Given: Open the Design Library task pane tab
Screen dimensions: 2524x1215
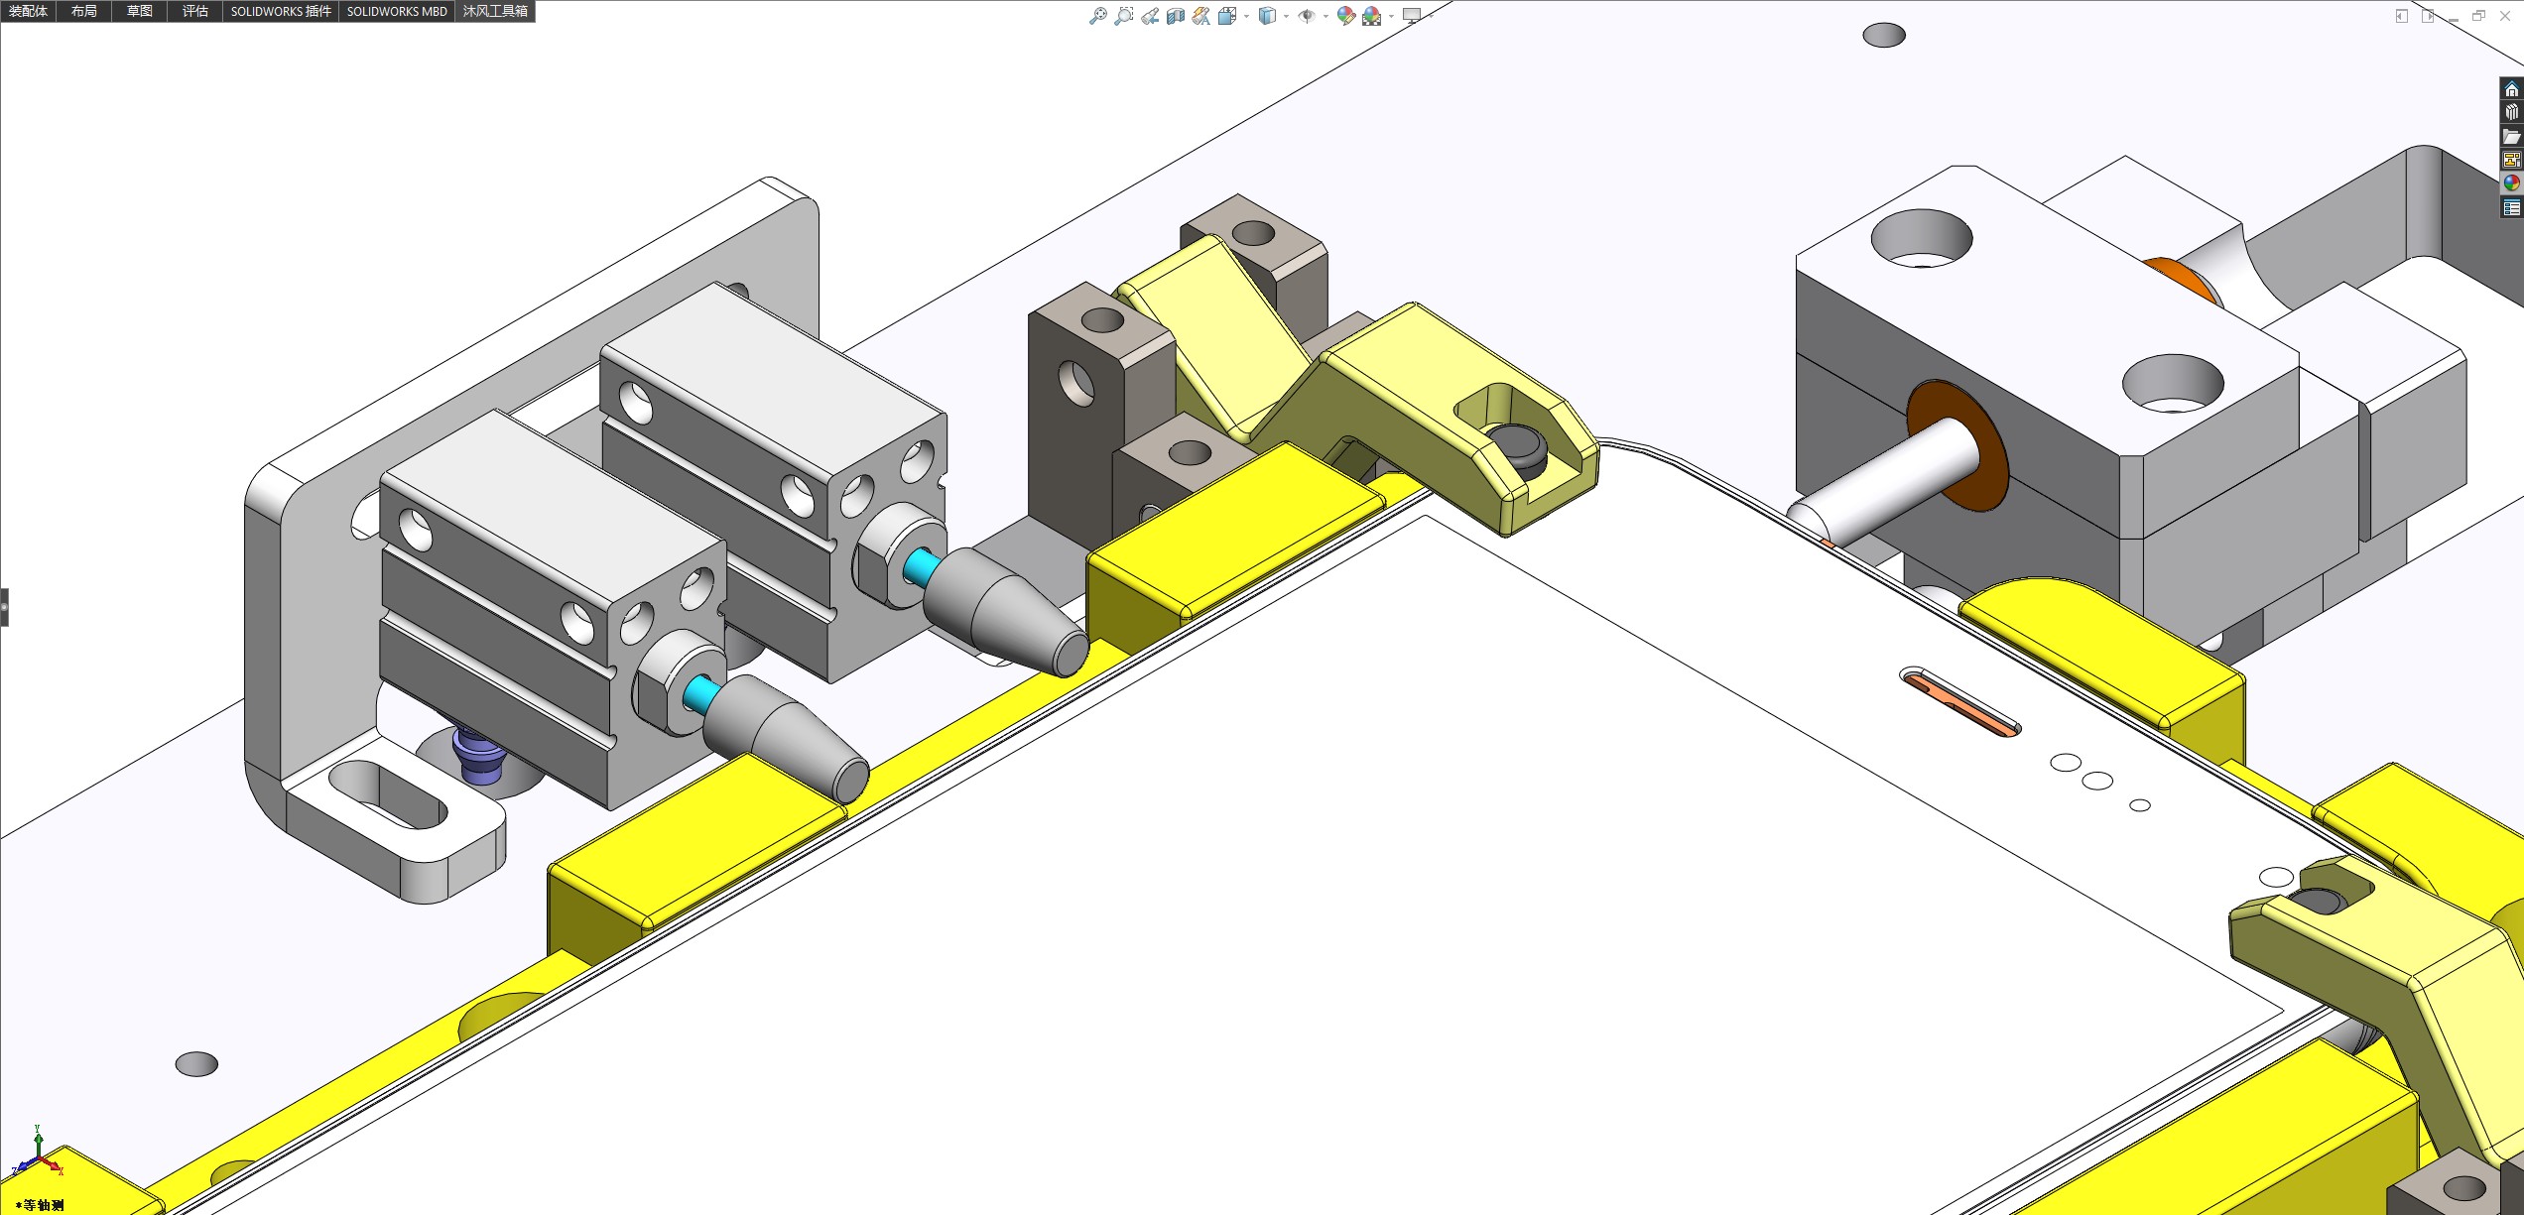Looking at the screenshot, I should 2511,113.
